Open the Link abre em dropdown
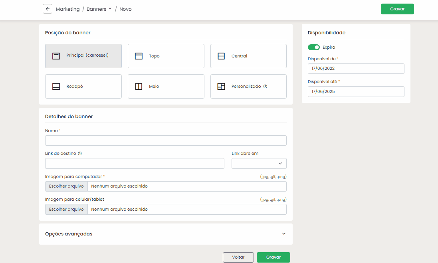438x263 pixels. click(x=259, y=163)
